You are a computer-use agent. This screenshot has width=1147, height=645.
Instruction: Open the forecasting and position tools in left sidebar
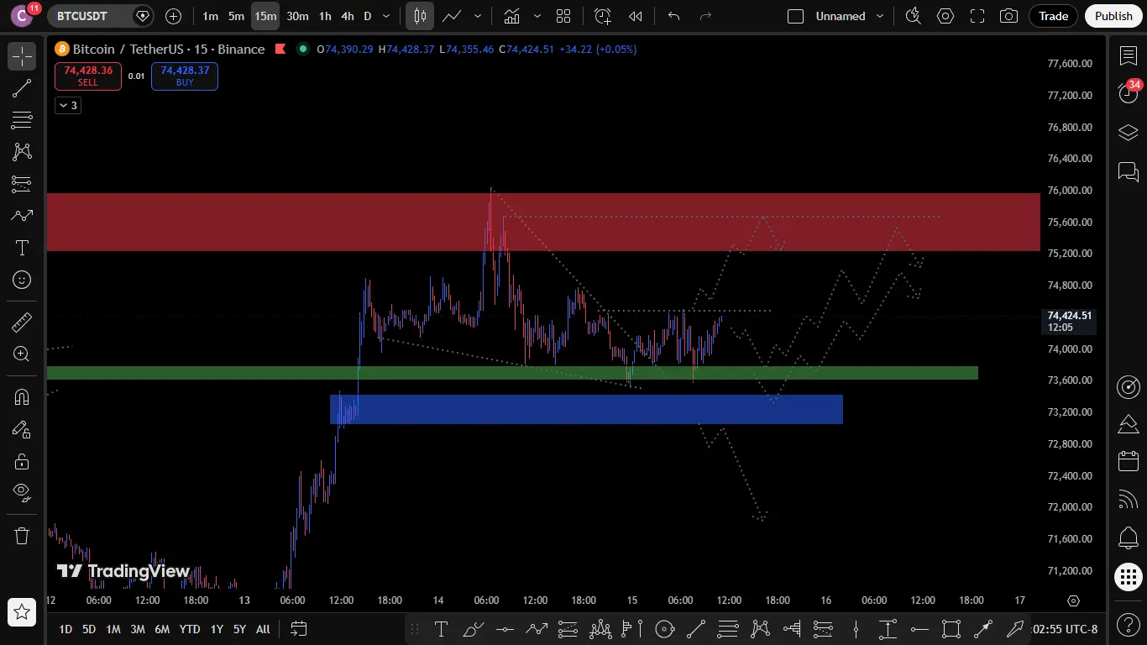[22, 184]
